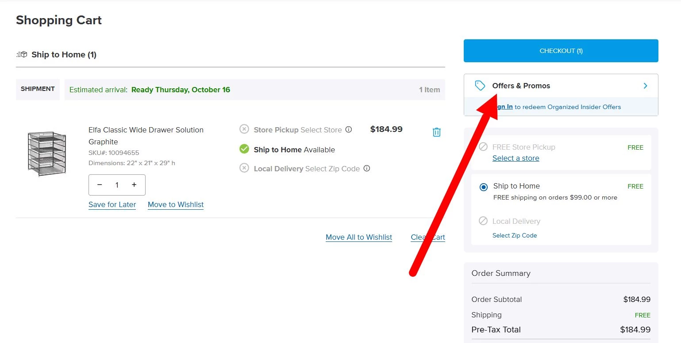This screenshot has width=681, height=343.
Task: Click the Move to Wishlist link
Action: click(176, 205)
